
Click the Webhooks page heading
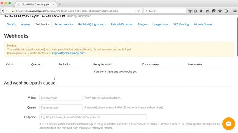pos(16,36)
